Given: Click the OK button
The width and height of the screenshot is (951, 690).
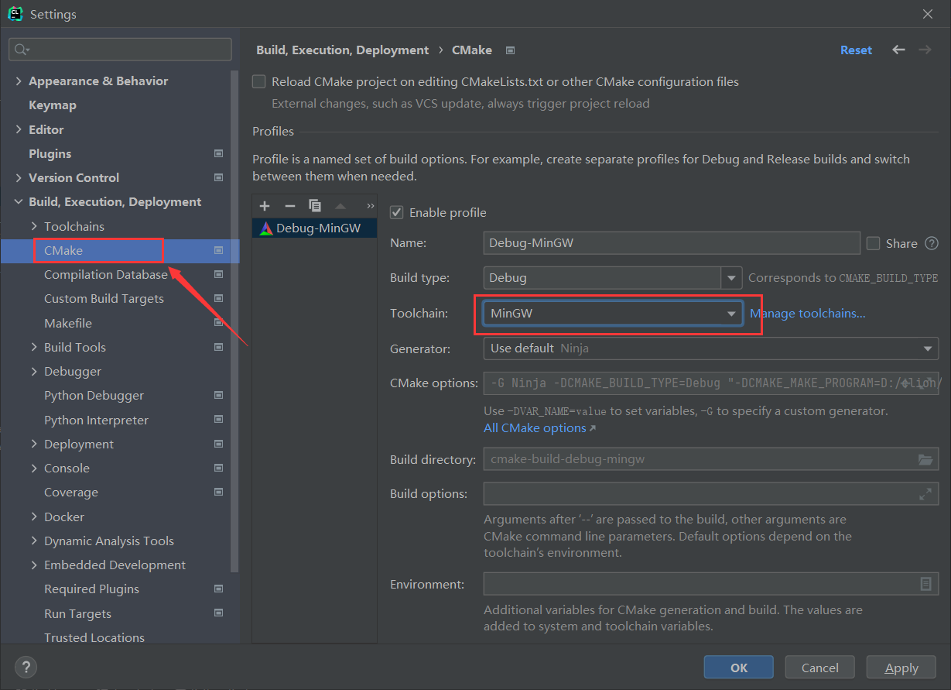Looking at the screenshot, I should coord(738,668).
